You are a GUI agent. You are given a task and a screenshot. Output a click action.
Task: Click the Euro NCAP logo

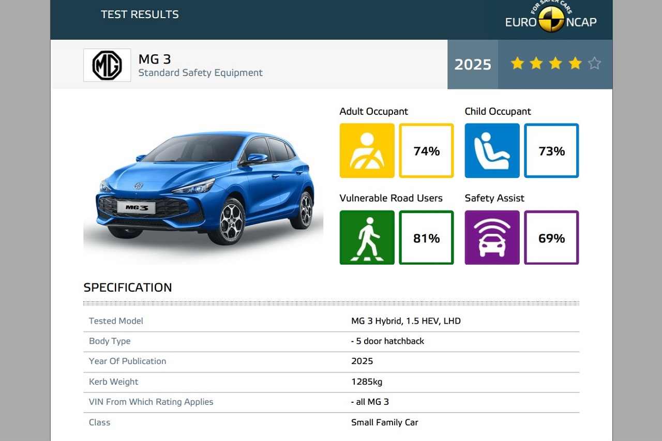point(551,18)
